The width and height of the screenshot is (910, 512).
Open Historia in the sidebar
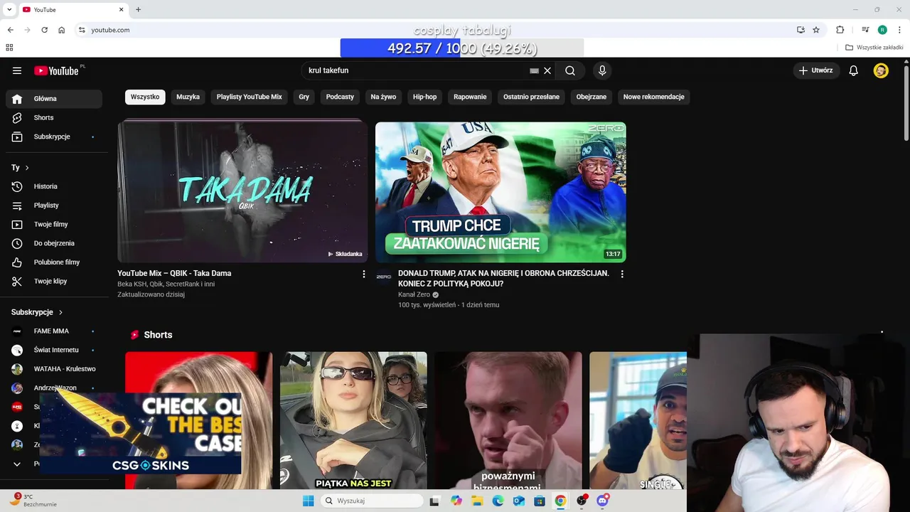click(x=54, y=186)
